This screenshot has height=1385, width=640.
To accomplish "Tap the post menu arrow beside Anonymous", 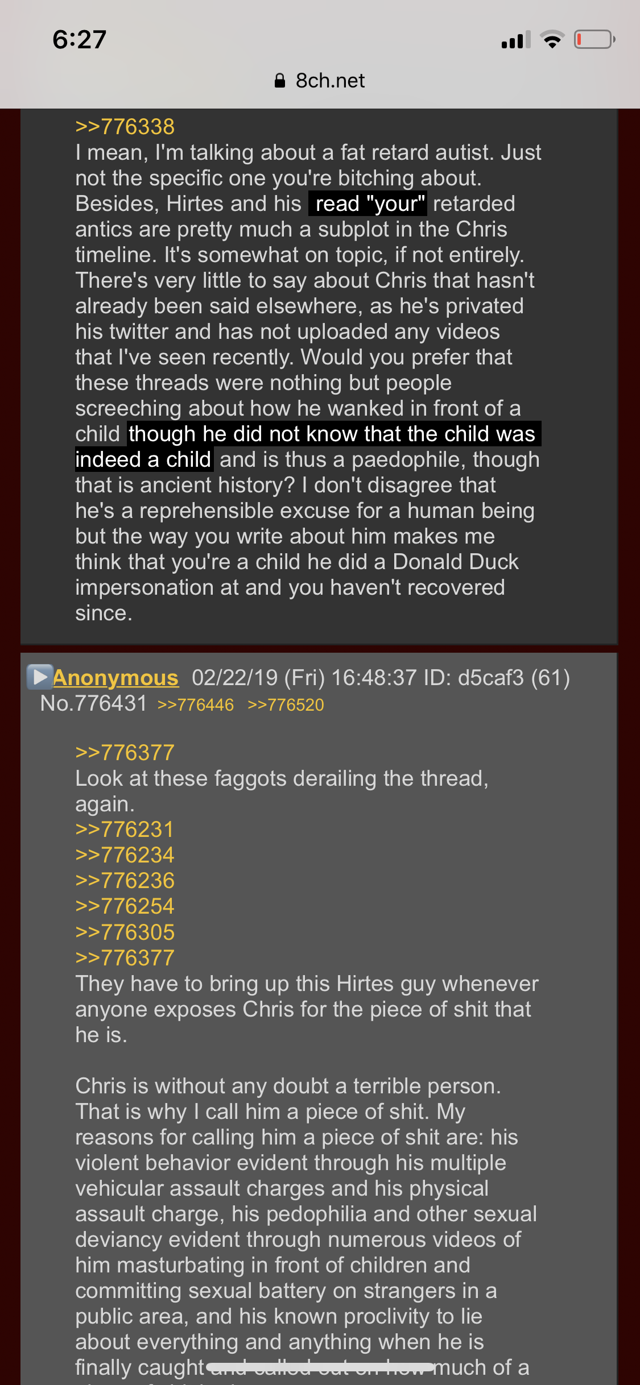I will 40,677.
